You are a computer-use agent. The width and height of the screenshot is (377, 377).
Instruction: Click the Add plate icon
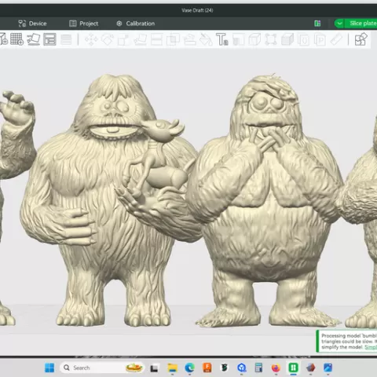tap(17, 39)
